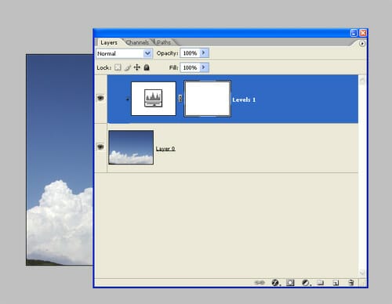Image resolution: width=392 pixels, height=304 pixels.
Task: Switch to the Paths tab
Action: (164, 42)
